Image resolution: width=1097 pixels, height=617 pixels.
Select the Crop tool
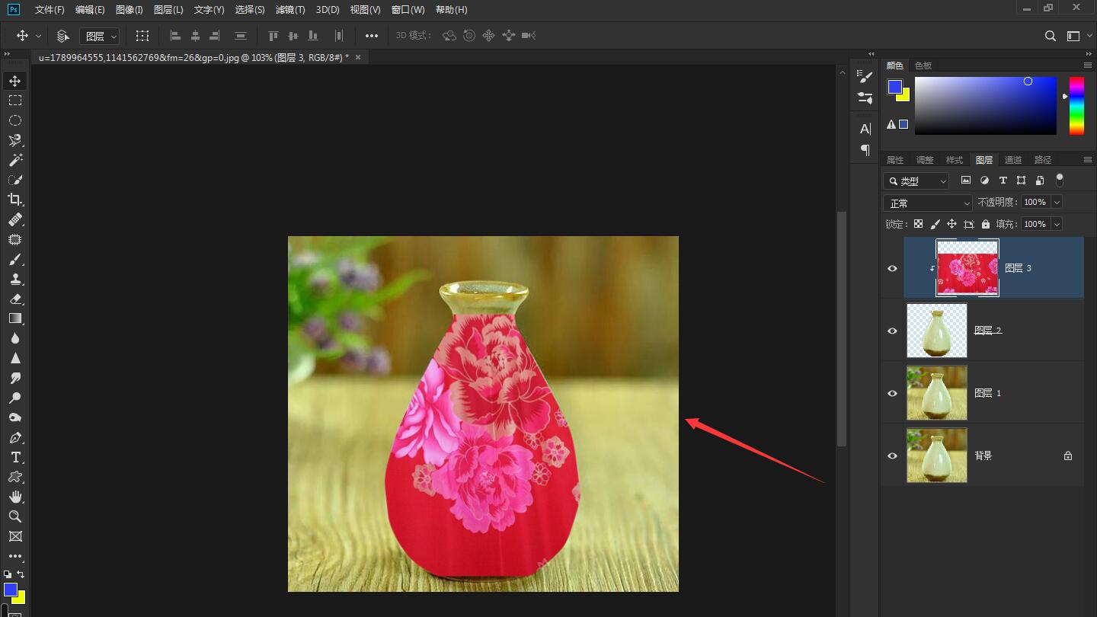[x=15, y=200]
